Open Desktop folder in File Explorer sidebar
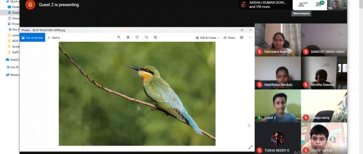Viewport: 363px width, 154px height. 14,7
